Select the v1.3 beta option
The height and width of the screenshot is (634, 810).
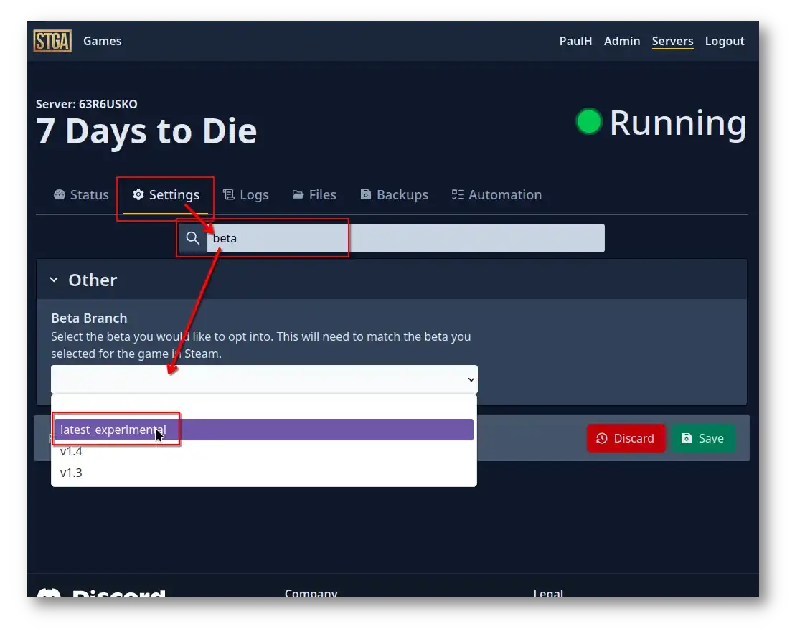[263, 473]
